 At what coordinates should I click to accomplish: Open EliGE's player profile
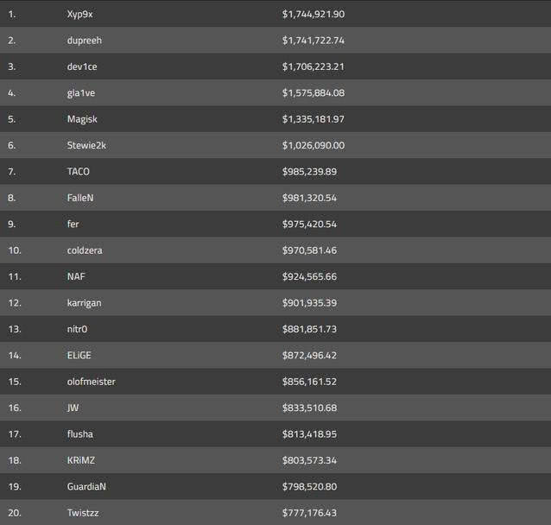pos(79,355)
